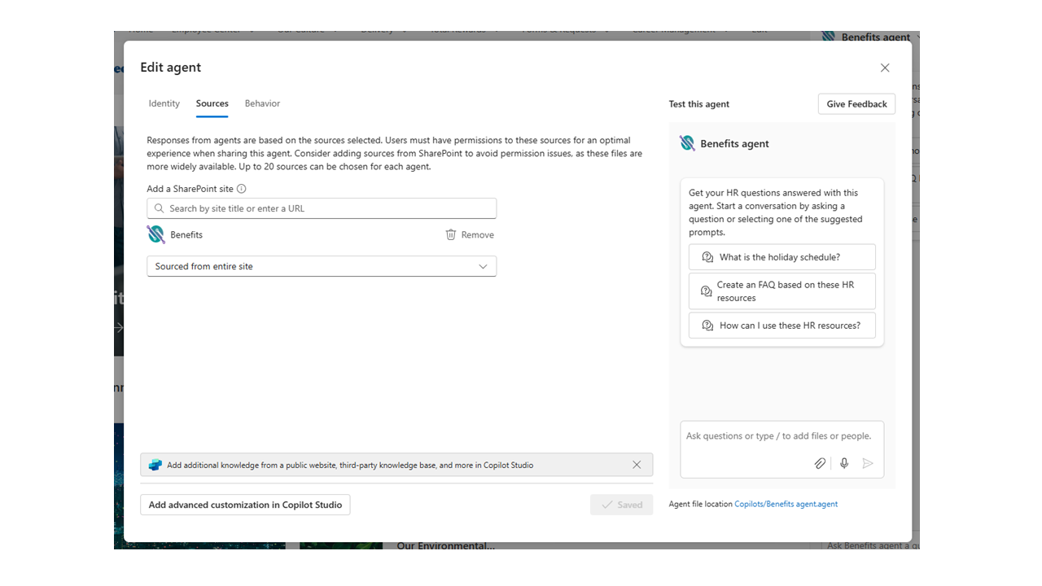Click the SharePoint site info icon
Screen dimensions: 1042x586
(x=241, y=189)
